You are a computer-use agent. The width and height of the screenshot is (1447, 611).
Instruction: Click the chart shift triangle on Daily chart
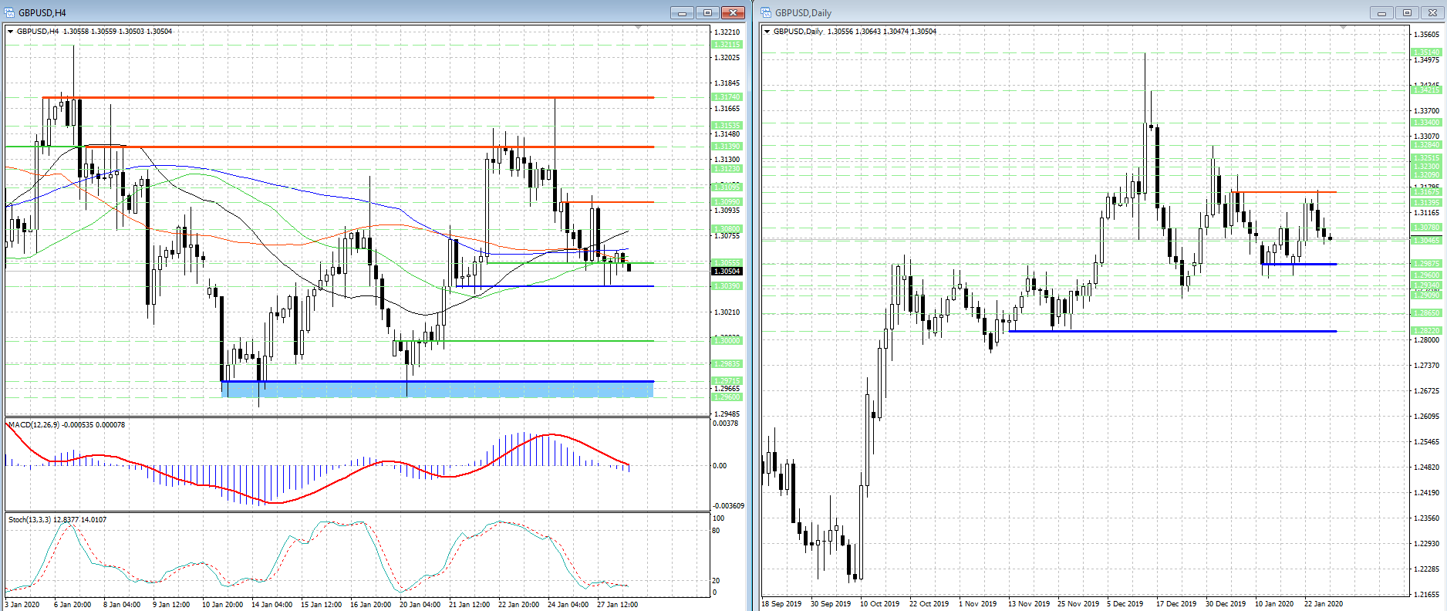(1343, 28)
